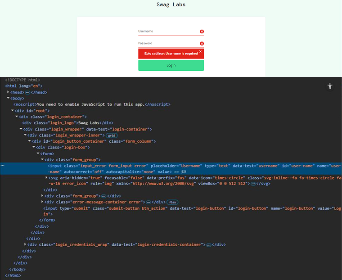Expand the svg error_icon element
342x280 pixels.
click(x=46, y=178)
